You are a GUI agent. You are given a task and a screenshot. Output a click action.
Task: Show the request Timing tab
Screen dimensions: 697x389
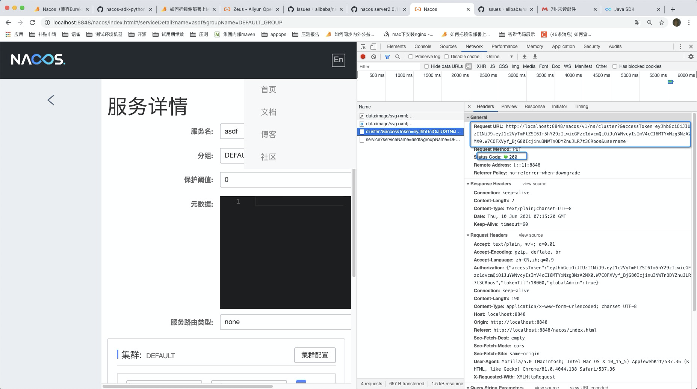coord(581,107)
